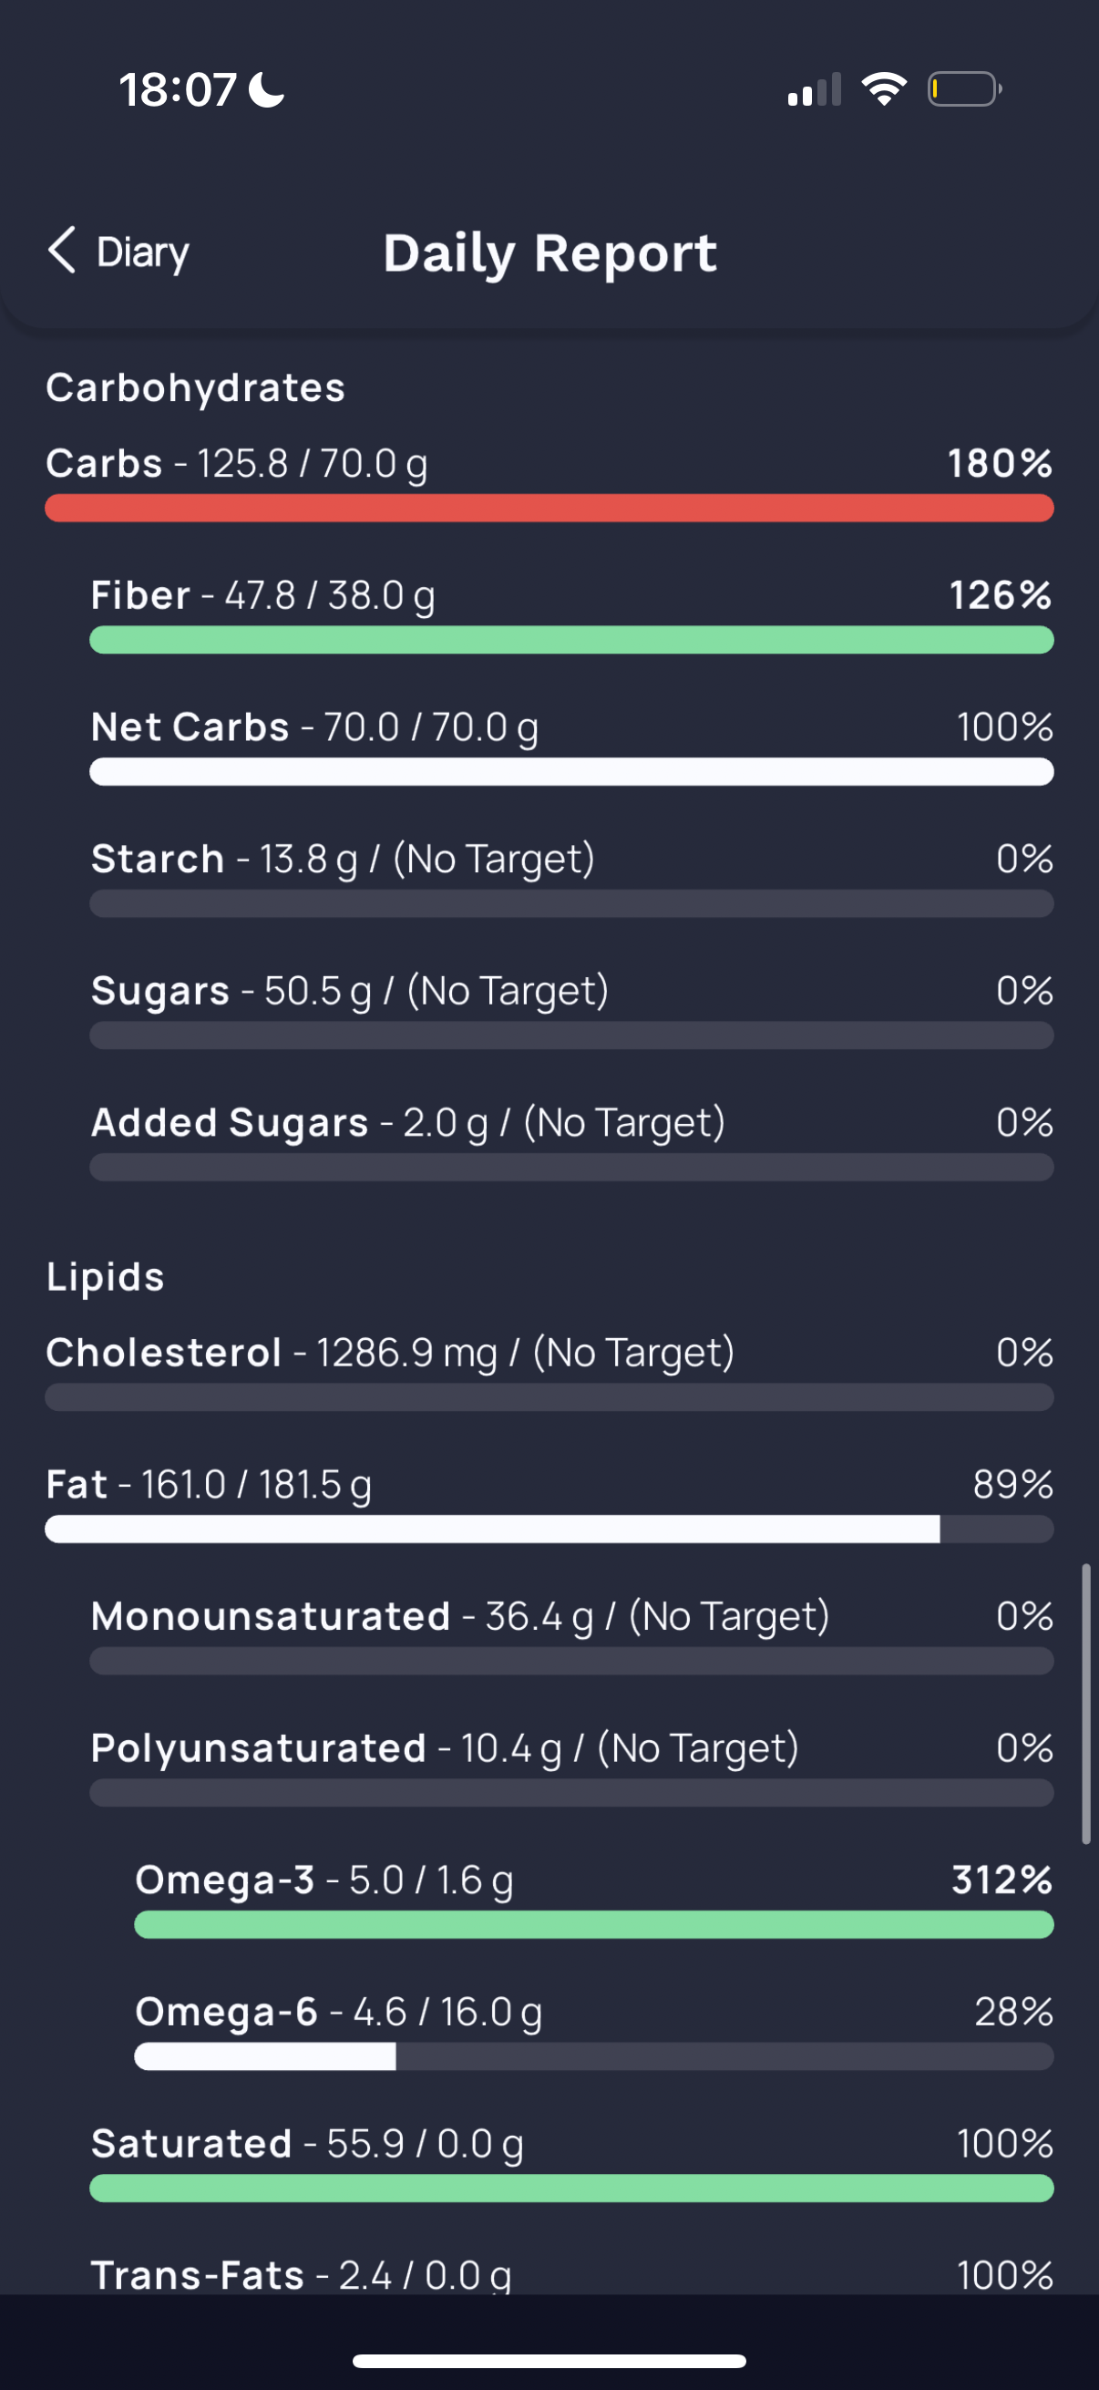Click the green Fiber progress bar
Screen dimensions: 1099x2390
point(571,640)
